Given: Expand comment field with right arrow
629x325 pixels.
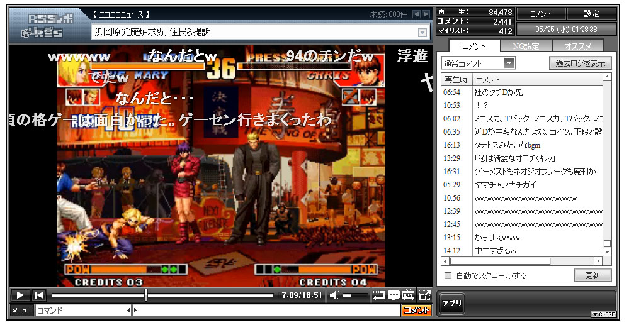Looking at the screenshot, I should click(135, 310).
